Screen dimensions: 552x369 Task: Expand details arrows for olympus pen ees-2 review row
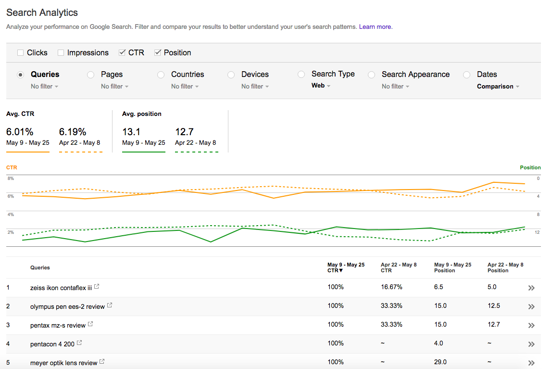click(531, 306)
